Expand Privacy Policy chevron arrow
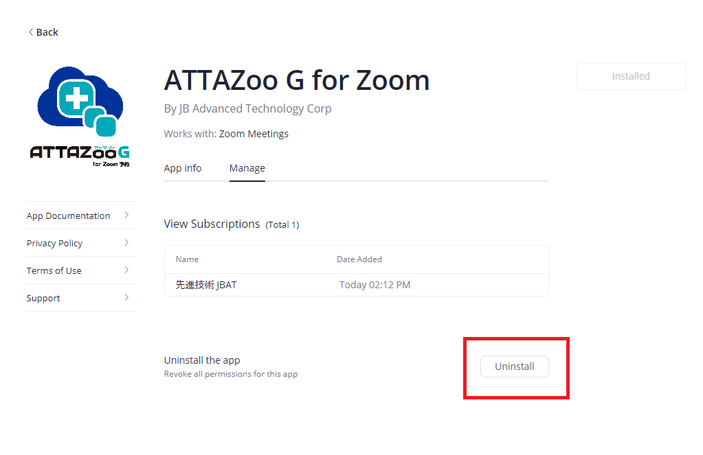This screenshot has width=703, height=455. click(126, 243)
